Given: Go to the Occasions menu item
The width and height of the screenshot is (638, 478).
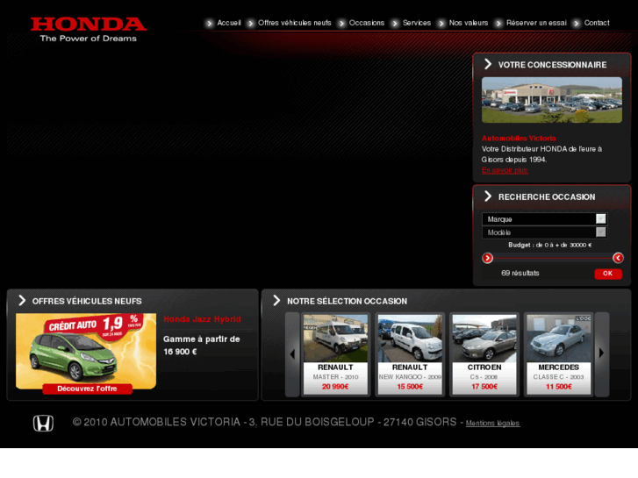Looking at the screenshot, I should pyautogui.click(x=367, y=23).
